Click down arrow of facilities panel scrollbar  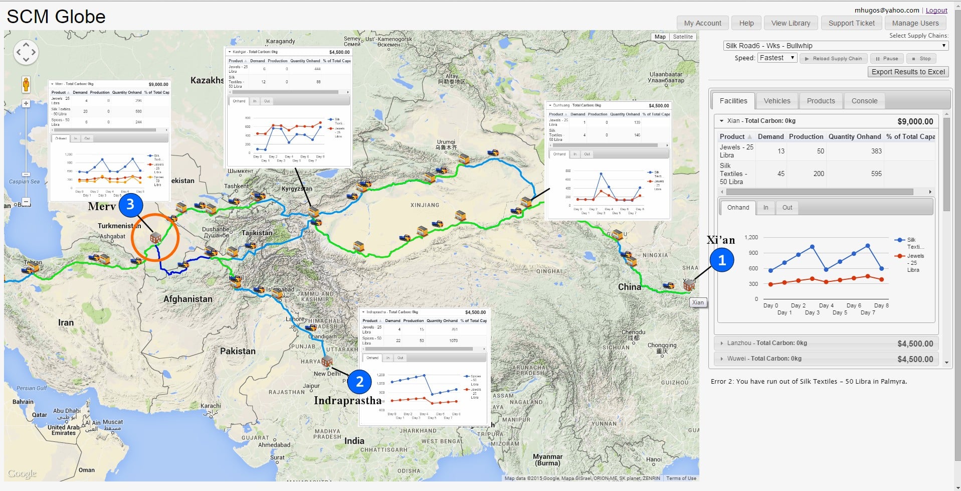coord(946,362)
